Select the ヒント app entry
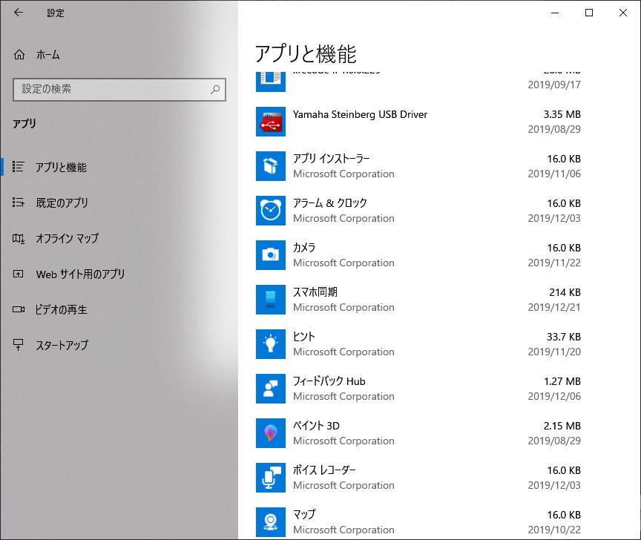This screenshot has height=540, width=641. pos(418,344)
